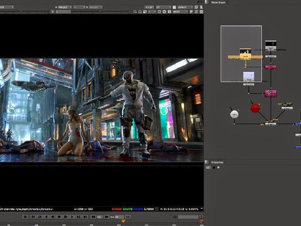Jump to next keyframe button
This screenshot has width=301, height=226.
(x=79, y=217)
